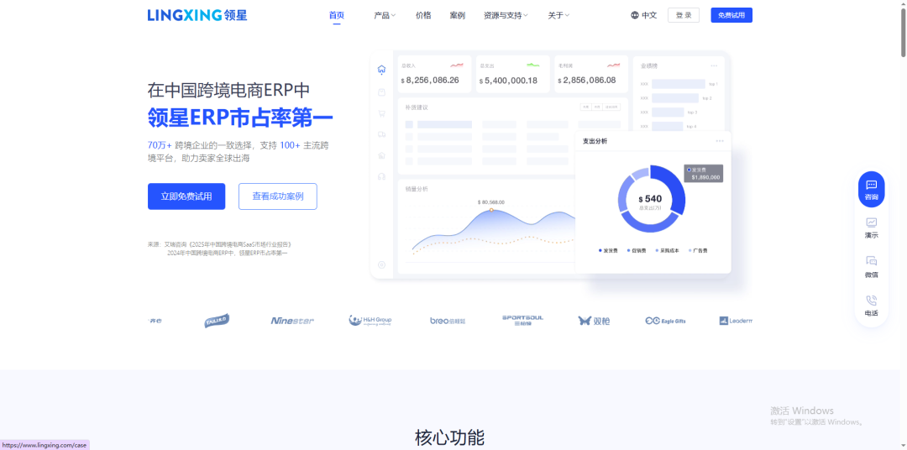Open the 咨询 chat bubble button
This screenshot has height=450, width=907.
click(x=871, y=189)
